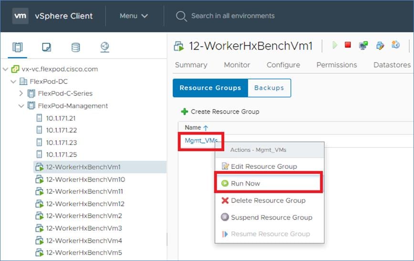Choose Suspend Resource Group menu item
The height and width of the screenshot is (261, 414).
pos(269,218)
